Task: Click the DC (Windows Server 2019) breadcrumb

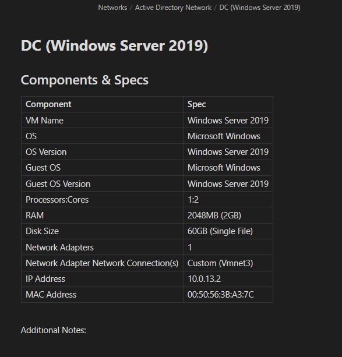Action: pyautogui.click(x=259, y=8)
